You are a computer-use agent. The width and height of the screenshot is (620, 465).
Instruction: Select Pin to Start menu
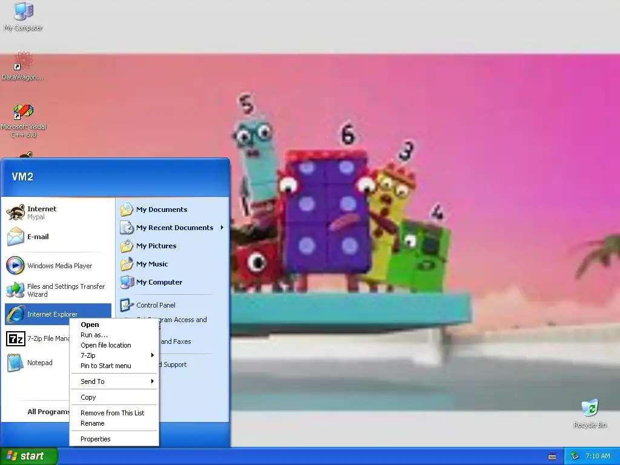pyautogui.click(x=114, y=366)
